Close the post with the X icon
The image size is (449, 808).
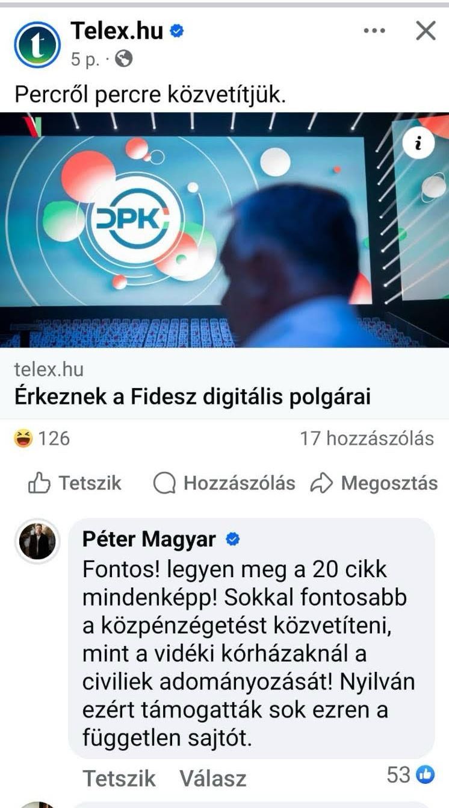426,31
